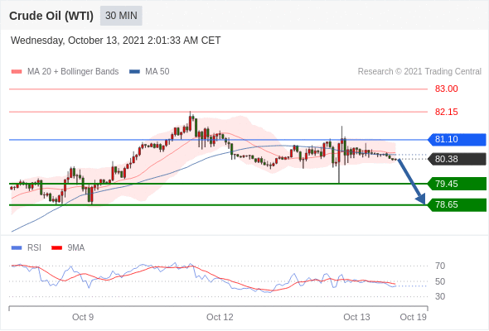This screenshot has width=489, height=331.
Task: Click the Crude Oil (WTI) title
Action: (51, 16)
